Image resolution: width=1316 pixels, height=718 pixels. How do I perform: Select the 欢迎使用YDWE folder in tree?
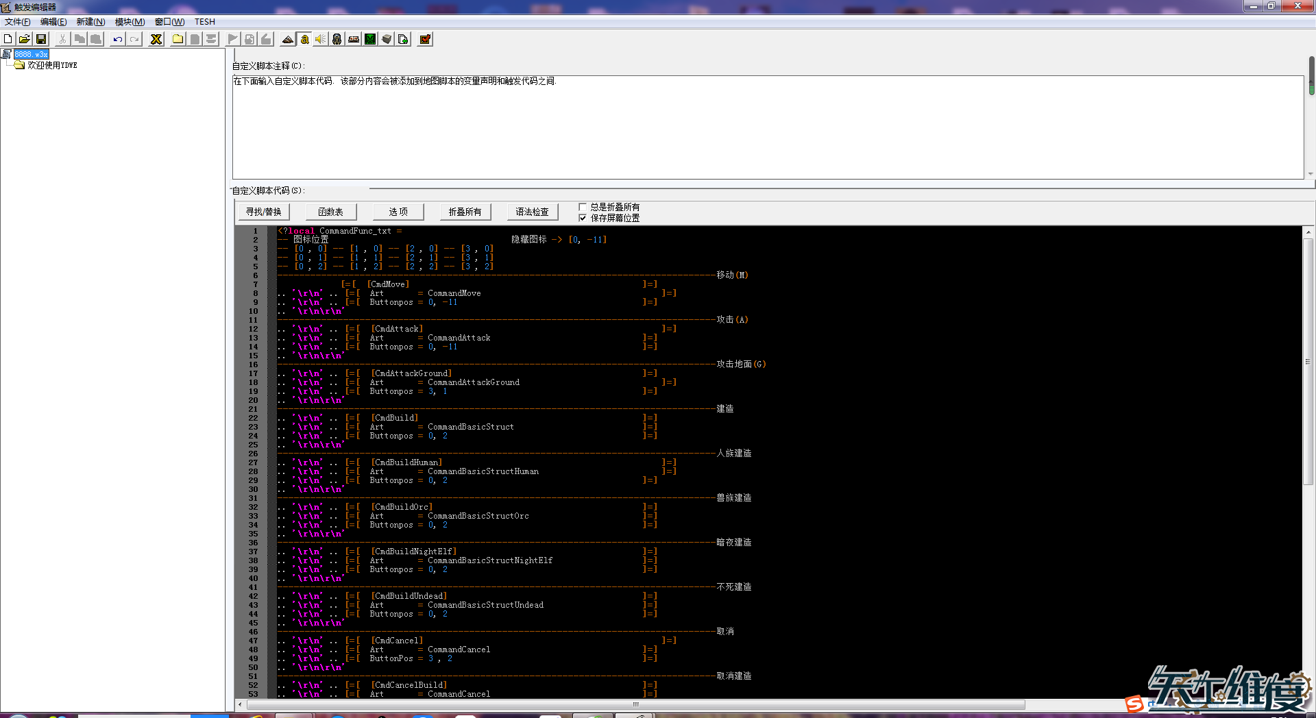(x=52, y=65)
